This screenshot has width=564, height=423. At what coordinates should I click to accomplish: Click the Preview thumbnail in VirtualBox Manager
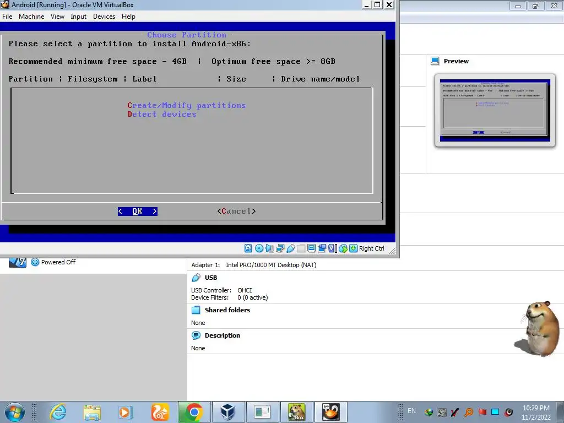(x=495, y=110)
